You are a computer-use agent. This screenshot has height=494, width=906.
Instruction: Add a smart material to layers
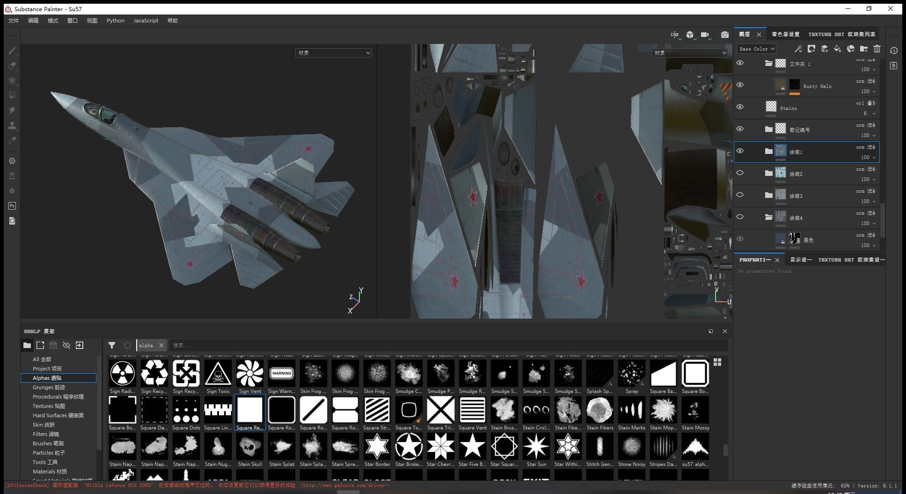pyautogui.click(x=851, y=49)
